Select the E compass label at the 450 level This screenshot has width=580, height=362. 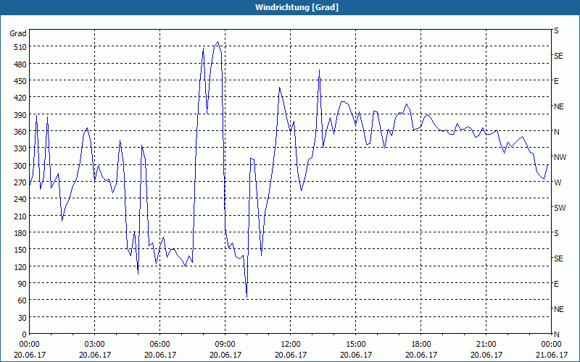point(556,81)
